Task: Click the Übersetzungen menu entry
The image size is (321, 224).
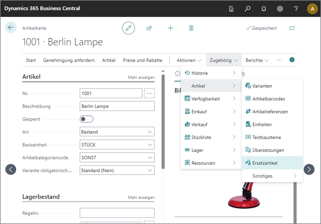Action: 272,150
